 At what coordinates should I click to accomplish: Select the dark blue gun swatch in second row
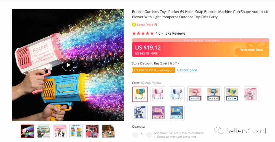(x=140, y=113)
